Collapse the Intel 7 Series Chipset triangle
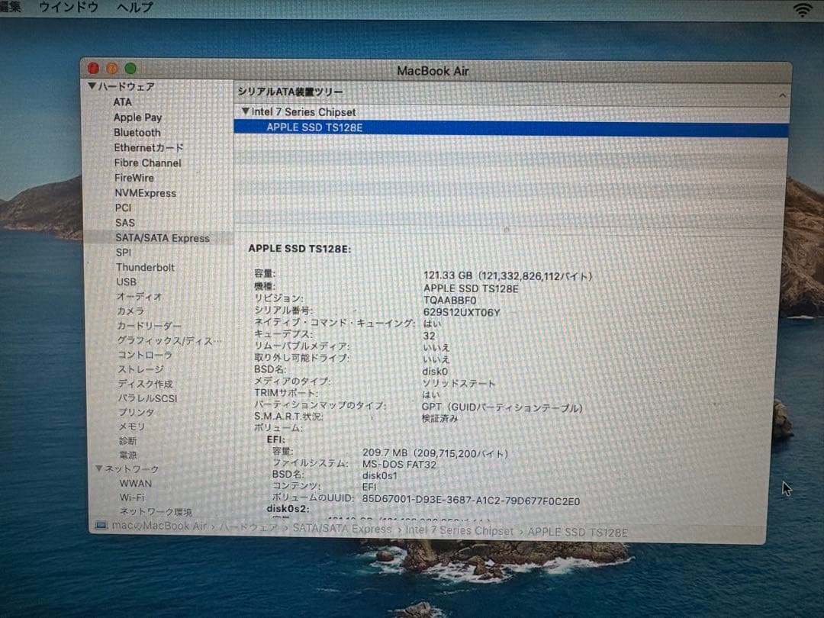 click(x=245, y=111)
